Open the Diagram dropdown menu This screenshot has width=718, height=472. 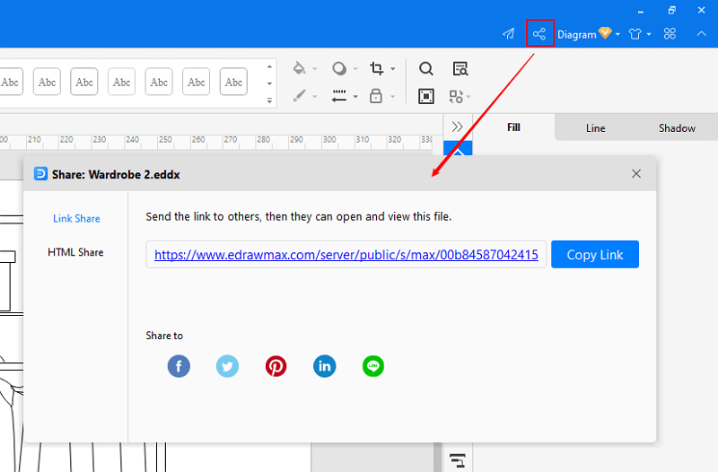point(589,34)
